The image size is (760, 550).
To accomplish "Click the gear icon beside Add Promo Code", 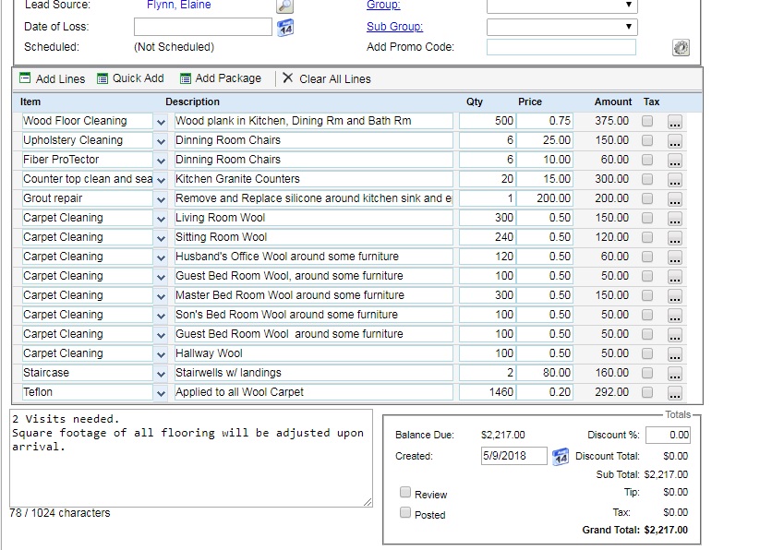I will [681, 47].
